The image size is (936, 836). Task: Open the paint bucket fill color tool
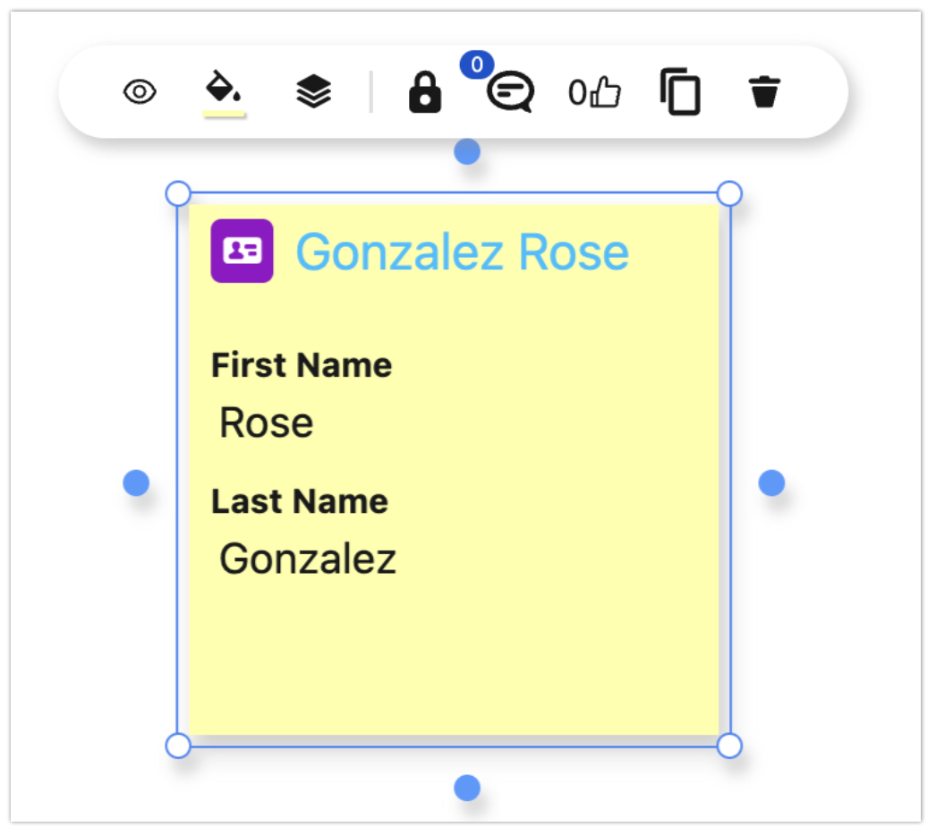coord(223,90)
